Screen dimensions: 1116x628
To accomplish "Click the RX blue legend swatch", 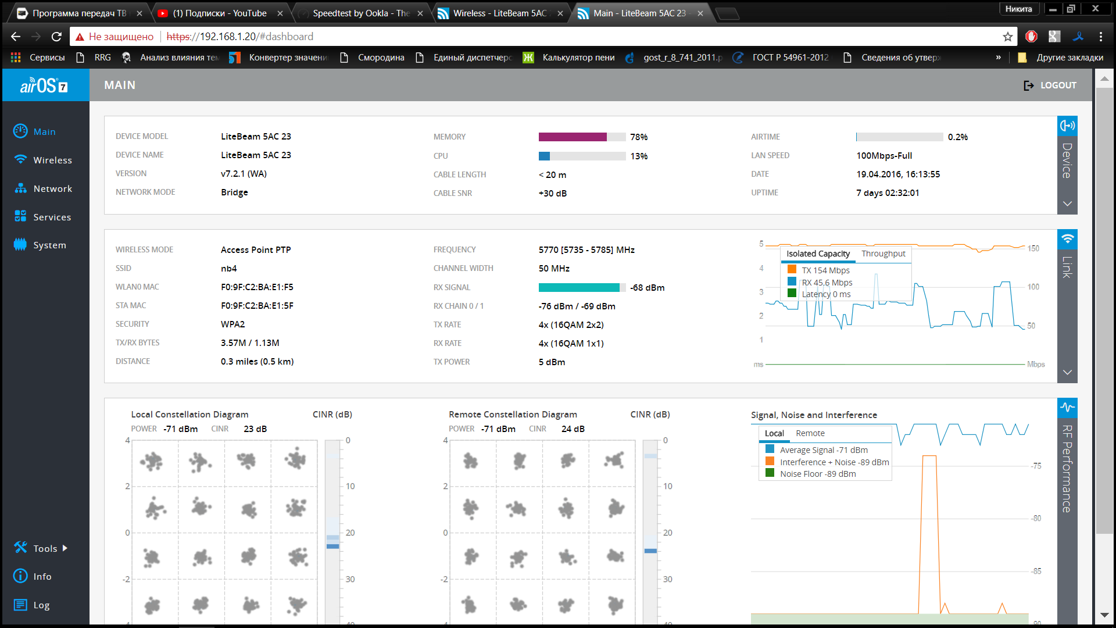I will (792, 281).
